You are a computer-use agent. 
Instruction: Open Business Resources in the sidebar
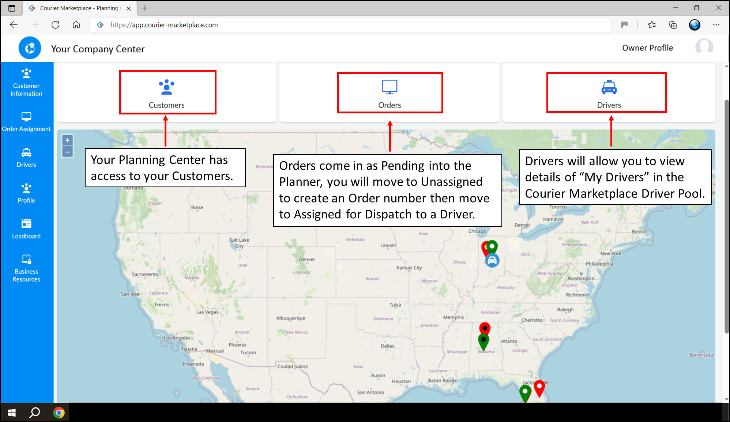pyautogui.click(x=26, y=268)
